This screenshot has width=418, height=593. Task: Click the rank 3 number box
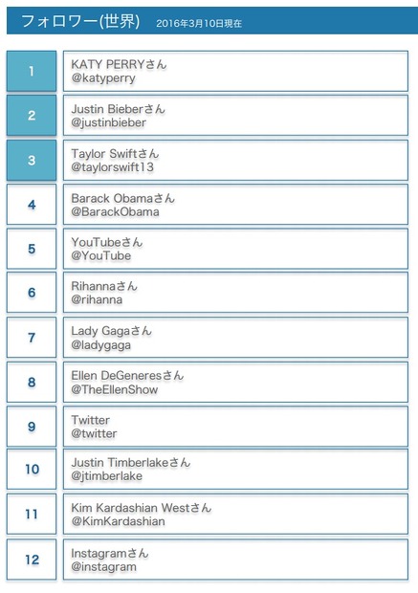(32, 160)
